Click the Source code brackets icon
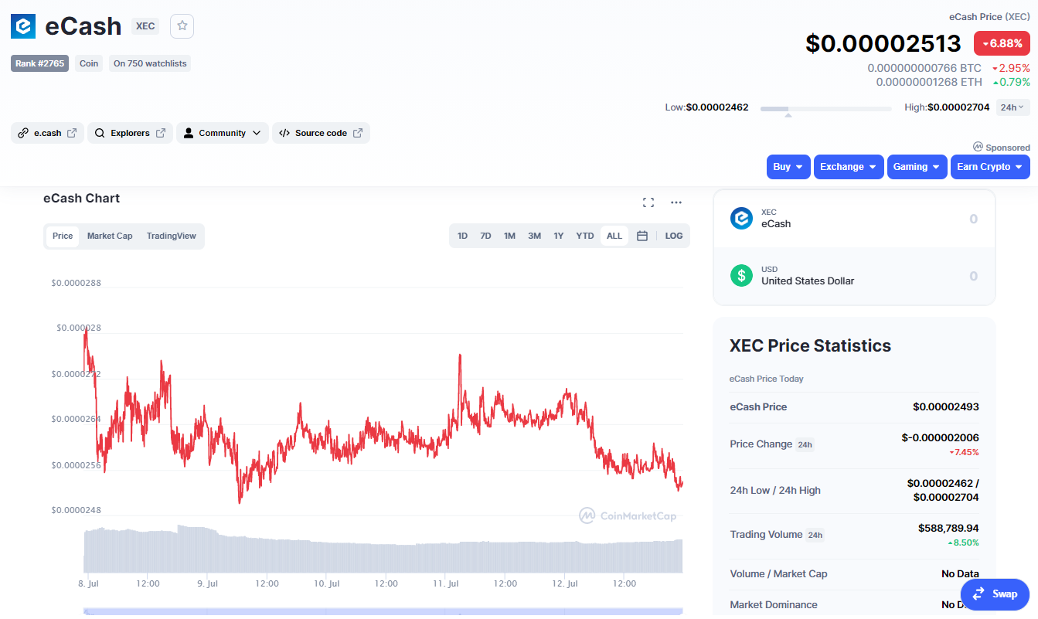The image size is (1038, 619). [284, 133]
